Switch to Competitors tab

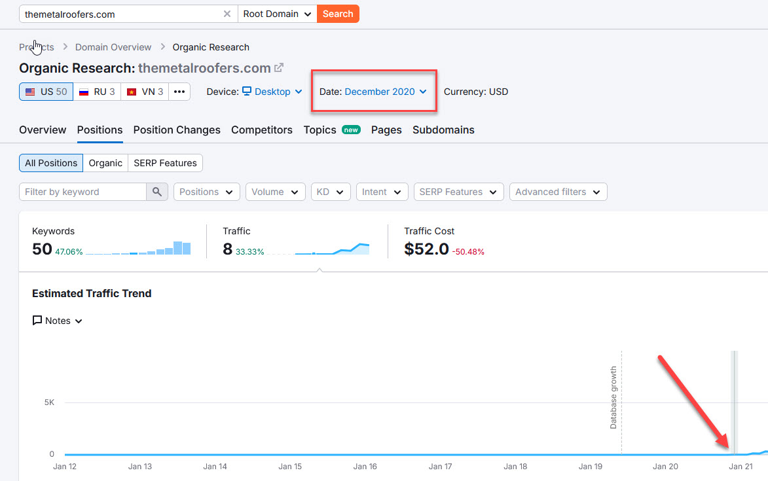pos(261,130)
